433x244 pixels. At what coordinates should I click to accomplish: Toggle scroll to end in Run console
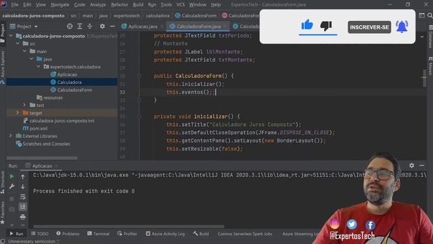22,207
